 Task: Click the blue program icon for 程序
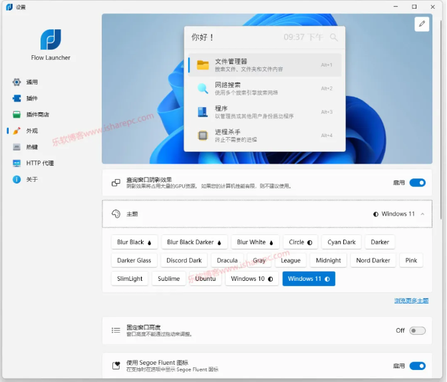[x=203, y=112]
